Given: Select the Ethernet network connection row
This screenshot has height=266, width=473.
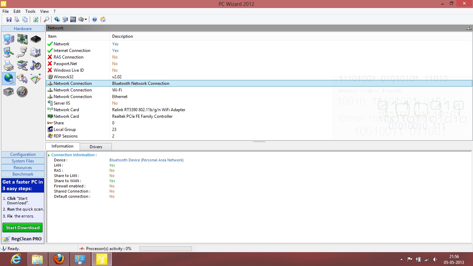Looking at the screenshot, I should pyautogui.click(x=259, y=97).
